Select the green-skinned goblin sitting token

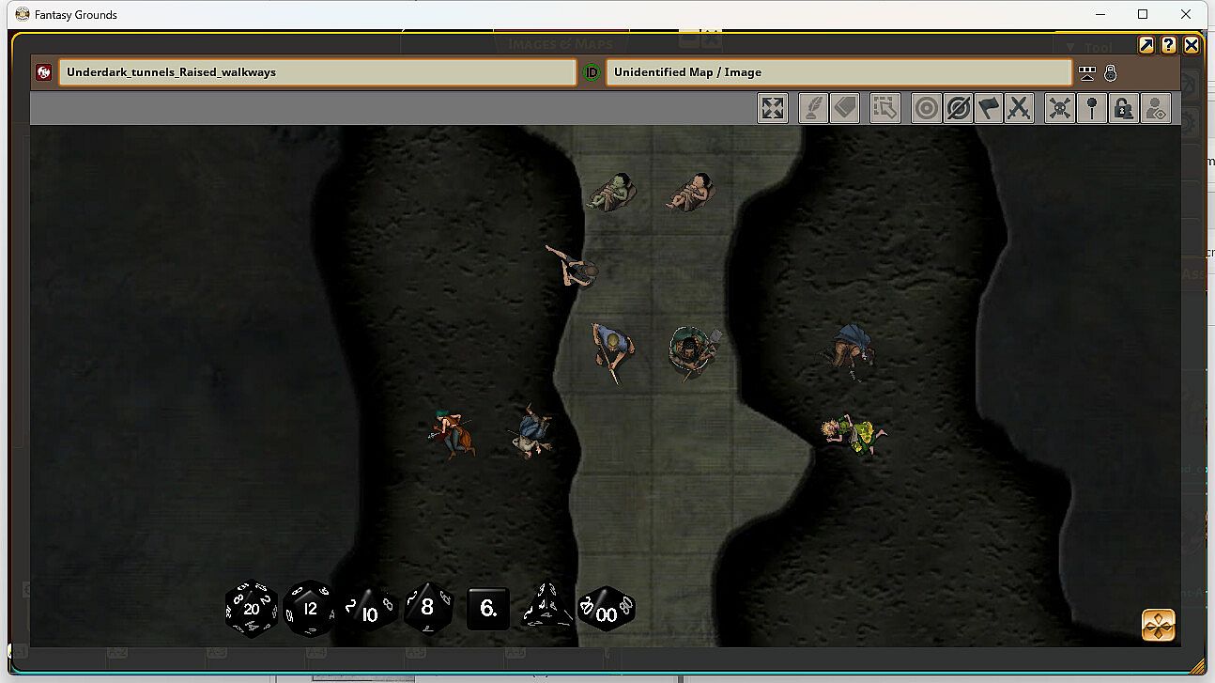point(612,193)
